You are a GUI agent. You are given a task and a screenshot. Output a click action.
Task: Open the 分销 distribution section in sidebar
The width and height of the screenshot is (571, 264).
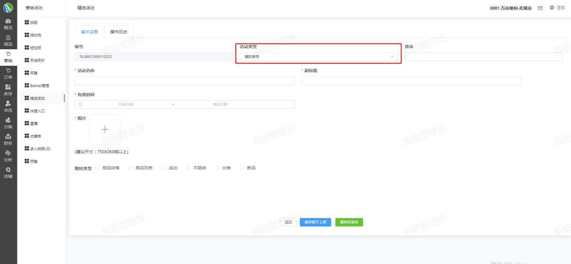(8, 123)
